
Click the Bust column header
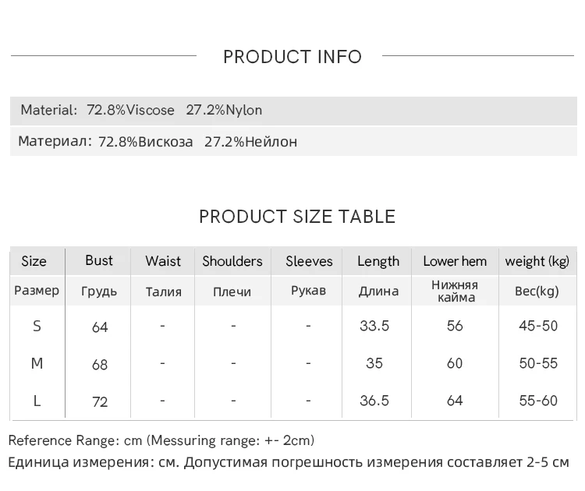99,260
